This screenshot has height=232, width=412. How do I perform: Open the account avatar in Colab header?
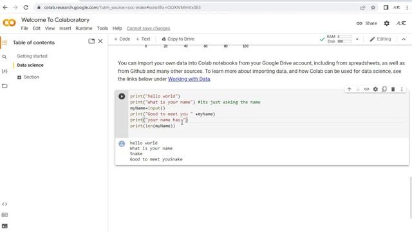click(x=401, y=23)
